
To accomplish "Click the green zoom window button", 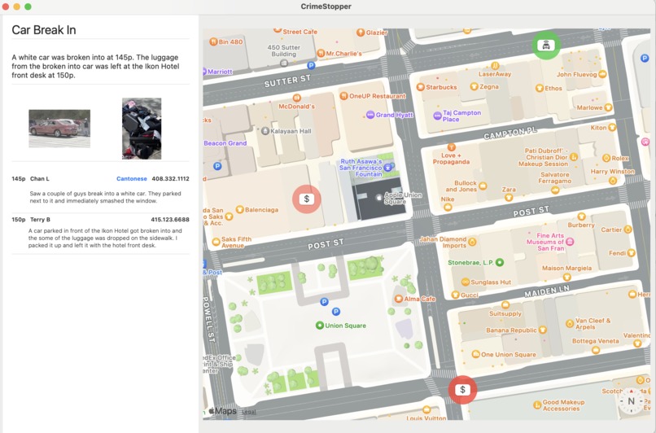I will (28, 7).
